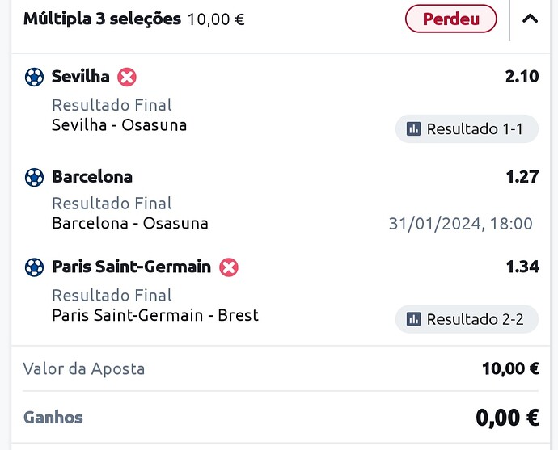558x450 pixels.
Task: Click the Ganhos 0,00 € amount
Action: coord(507,418)
